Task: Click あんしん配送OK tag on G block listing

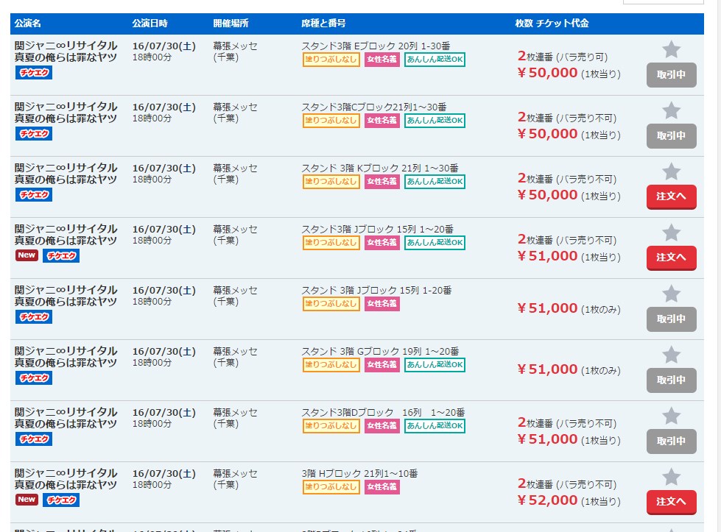Action: coord(435,365)
